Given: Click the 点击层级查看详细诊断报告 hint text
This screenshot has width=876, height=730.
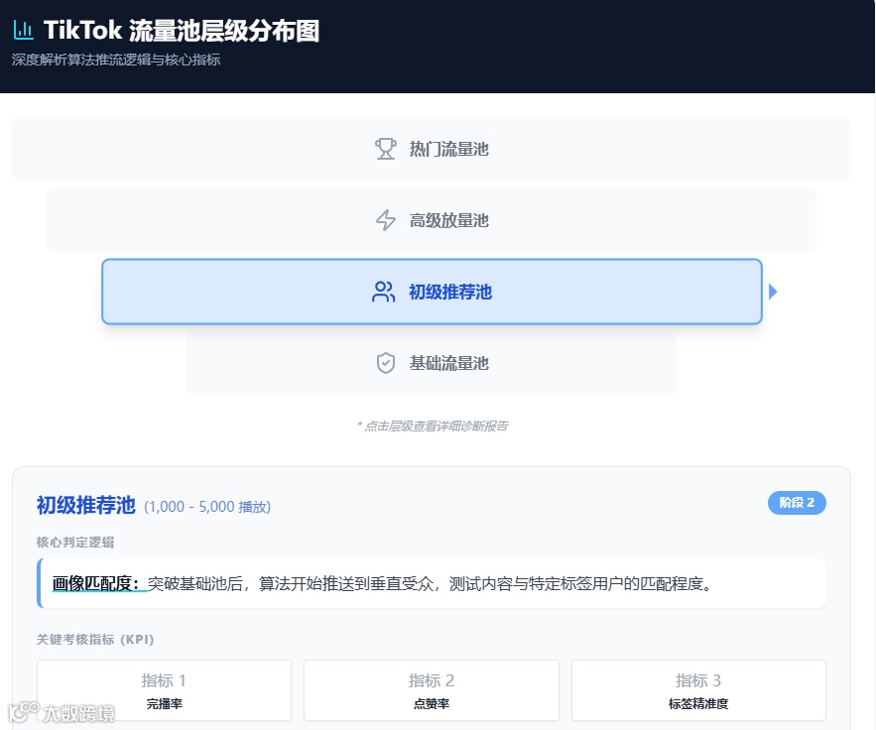Looking at the screenshot, I should point(433,426).
